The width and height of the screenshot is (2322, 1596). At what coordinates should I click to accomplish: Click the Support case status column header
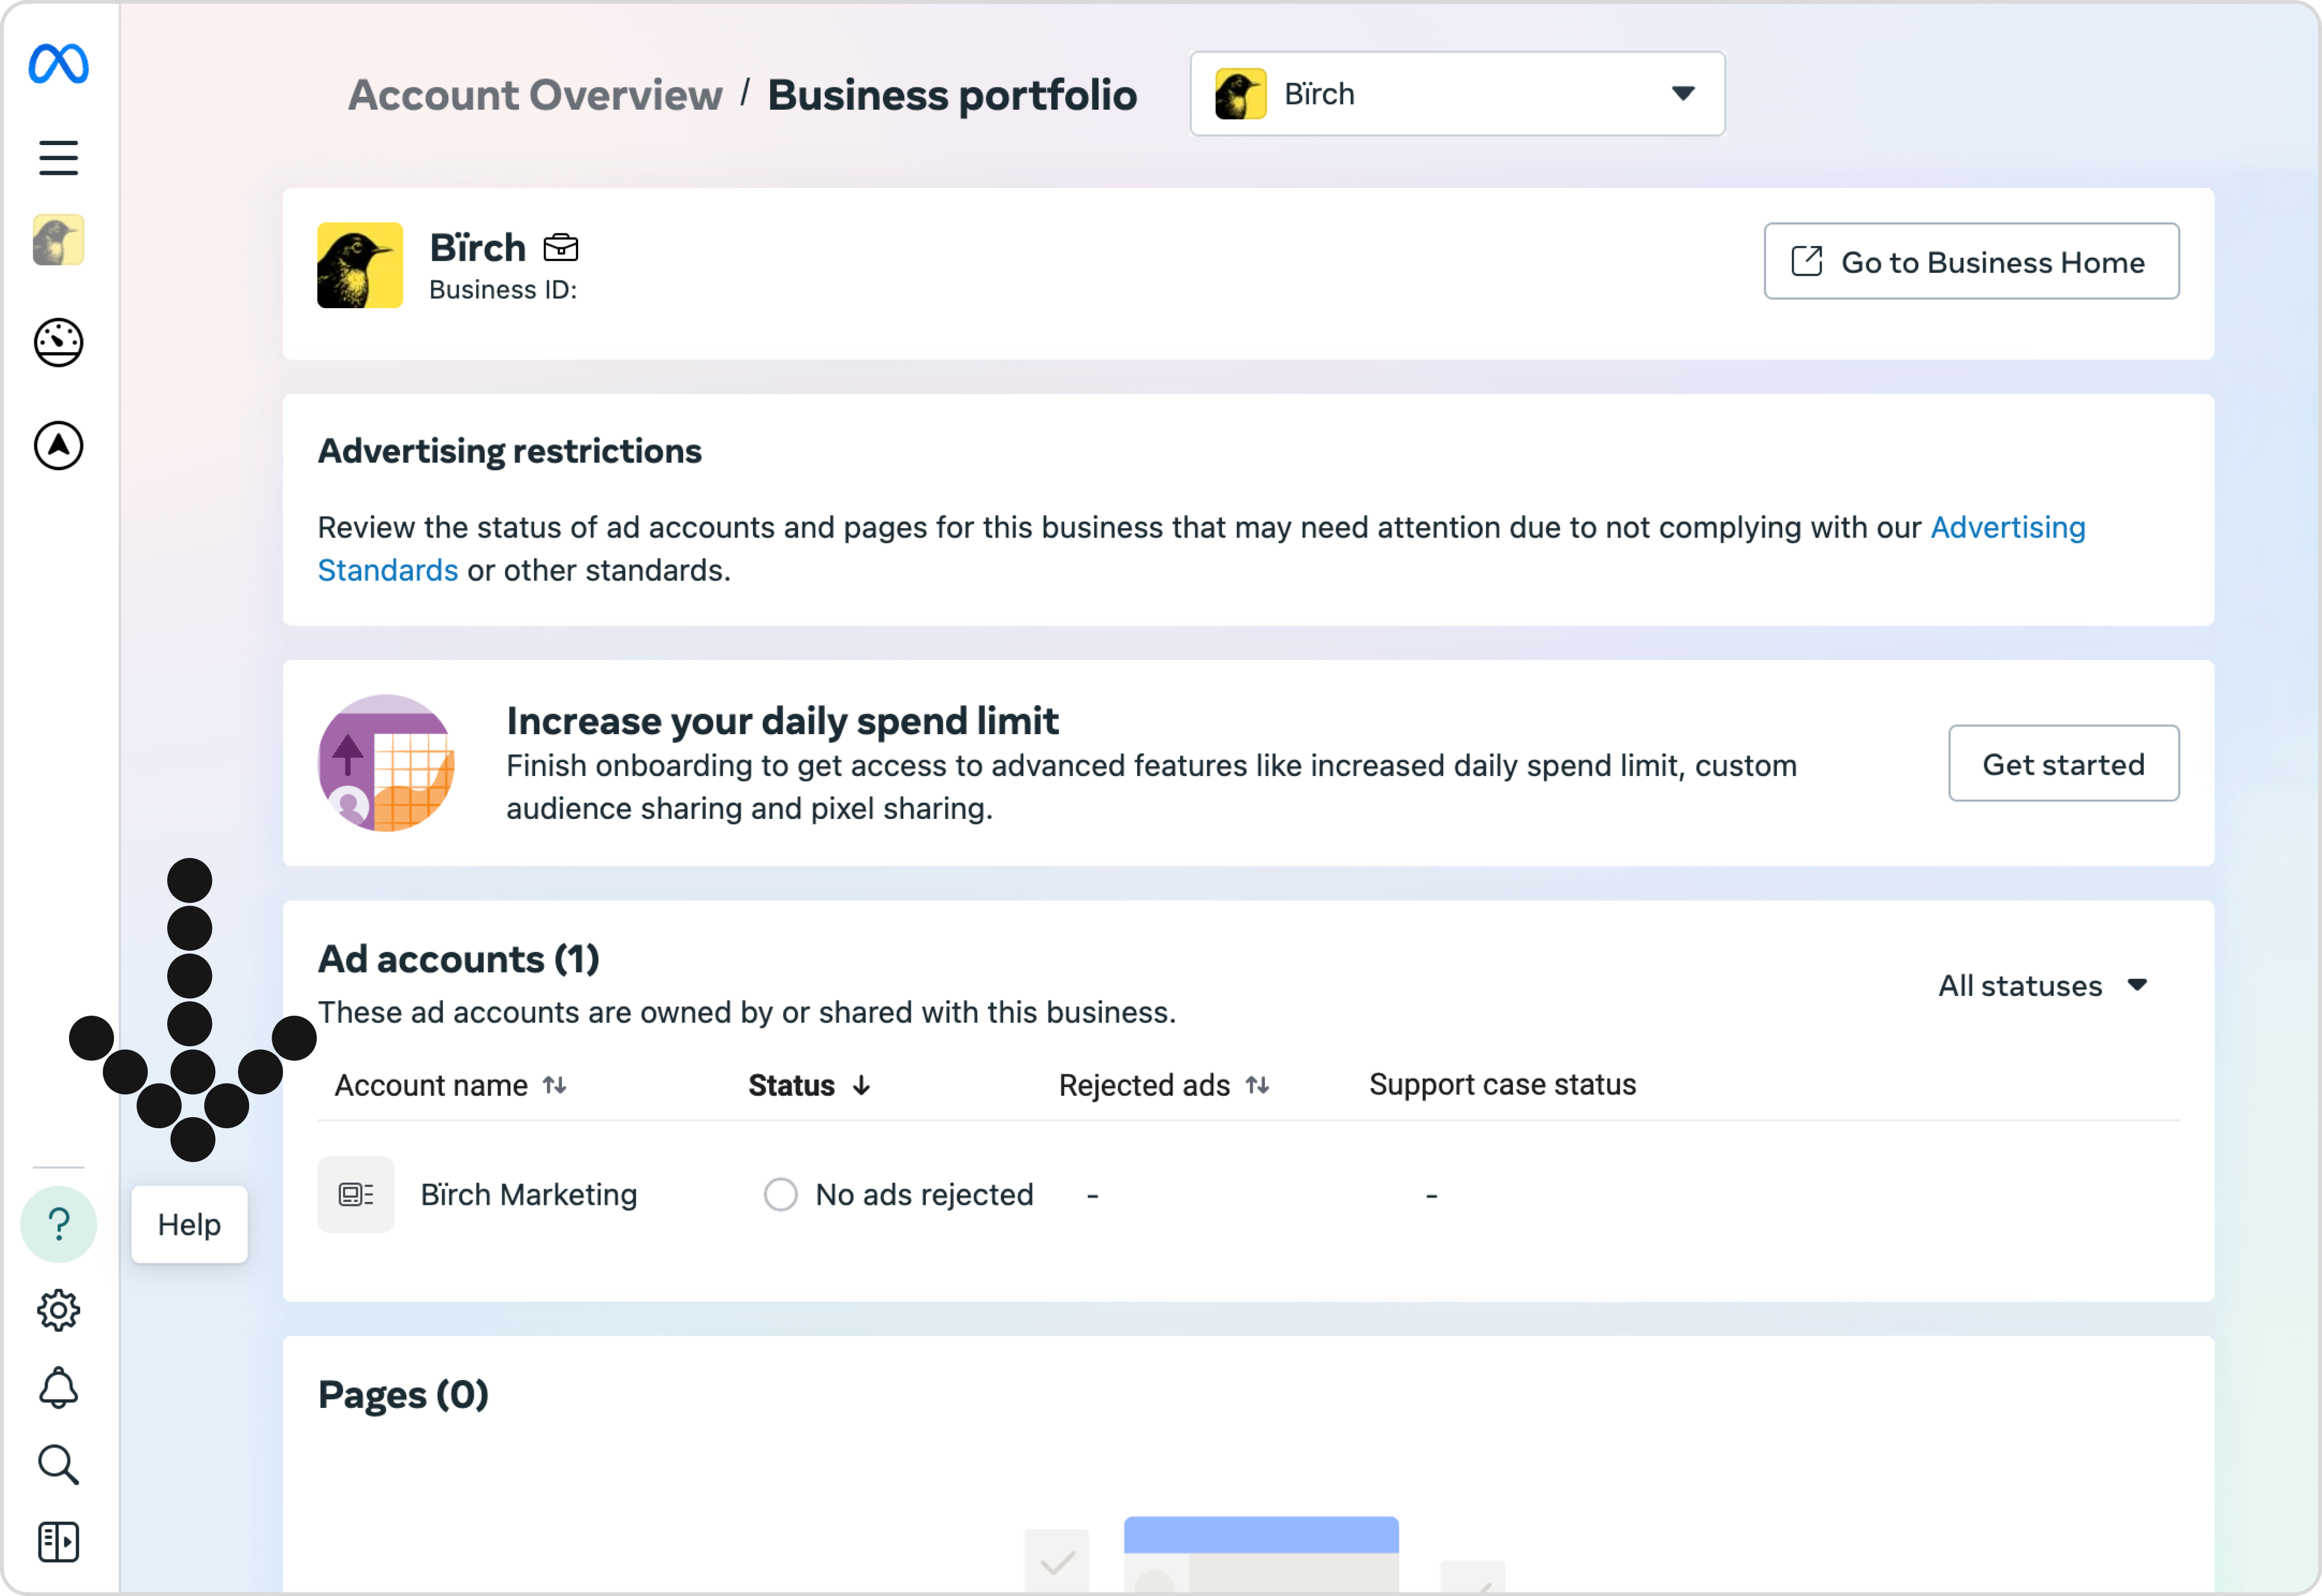click(1503, 1085)
